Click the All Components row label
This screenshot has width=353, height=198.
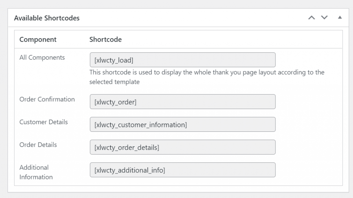click(x=42, y=58)
